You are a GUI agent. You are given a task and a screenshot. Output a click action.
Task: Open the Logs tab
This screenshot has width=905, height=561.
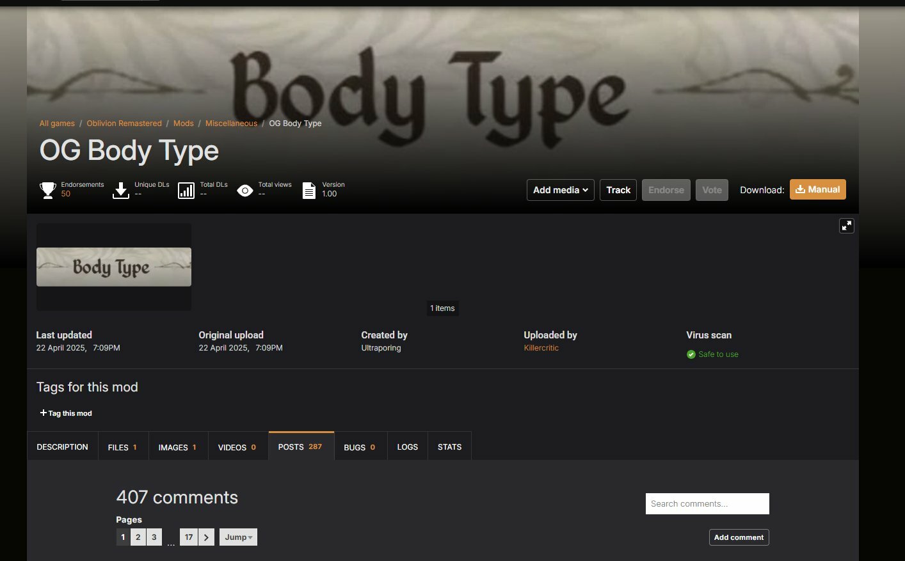pyautogui.click(x=407, y=447)
